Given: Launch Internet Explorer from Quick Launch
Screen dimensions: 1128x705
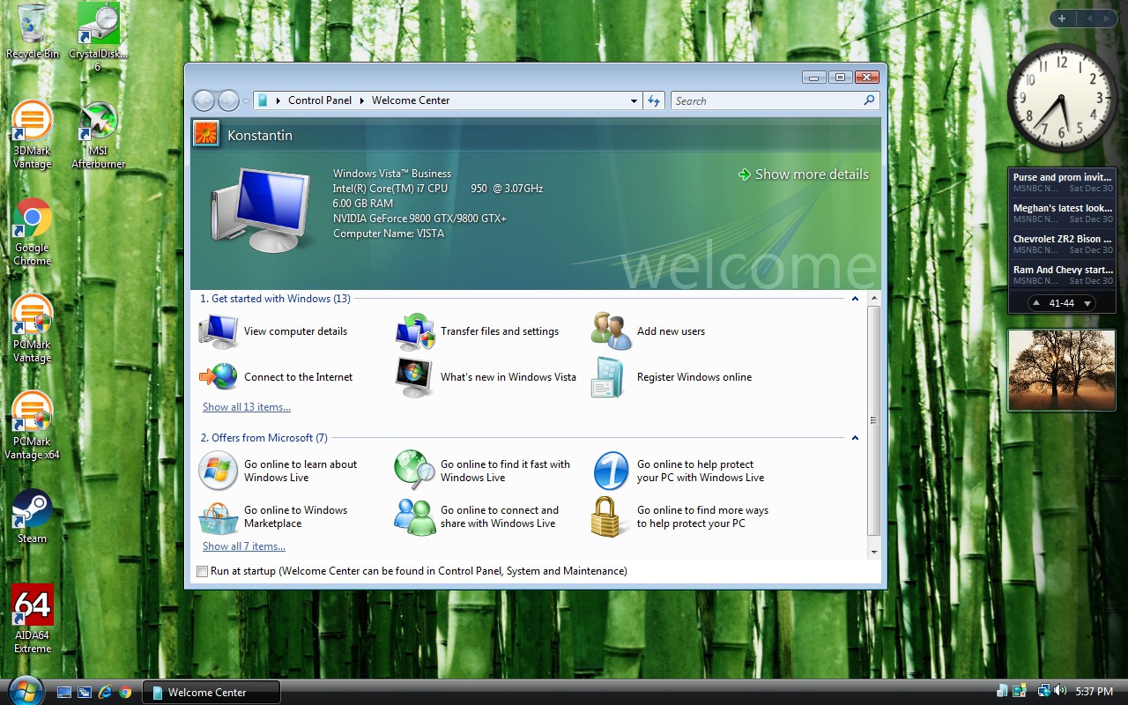Looking at the screenshot, I should click(106, 693).
